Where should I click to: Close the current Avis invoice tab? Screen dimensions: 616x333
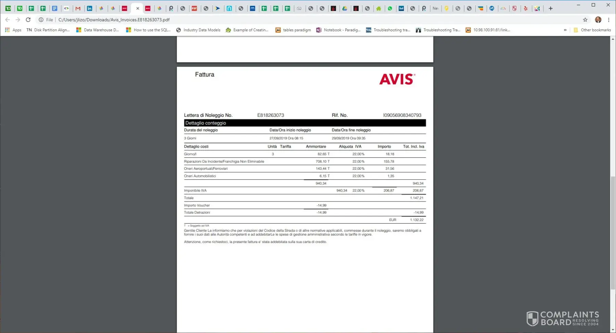(138, 9)
